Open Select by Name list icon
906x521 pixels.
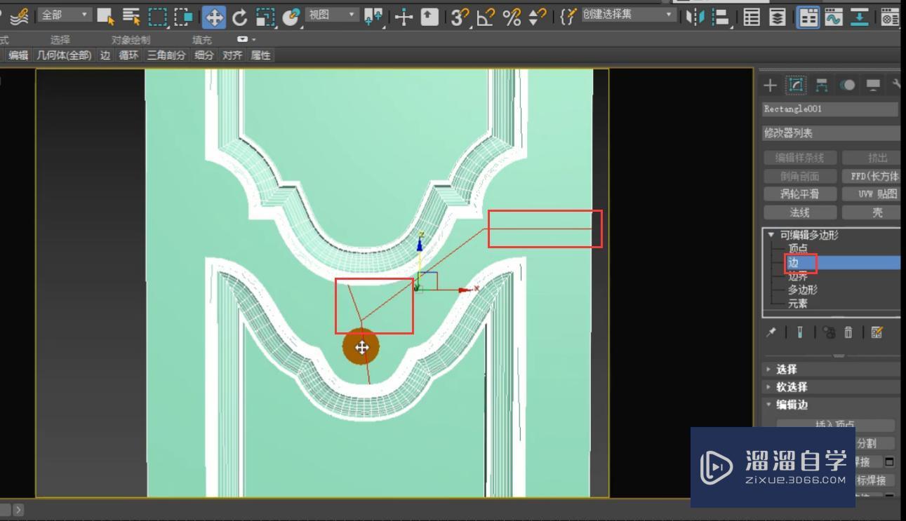click(131, 16)
